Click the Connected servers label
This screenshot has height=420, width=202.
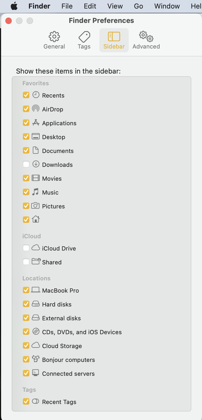[x=68, y=374]
